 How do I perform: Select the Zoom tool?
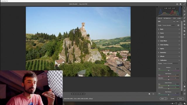tap(184, 83)
